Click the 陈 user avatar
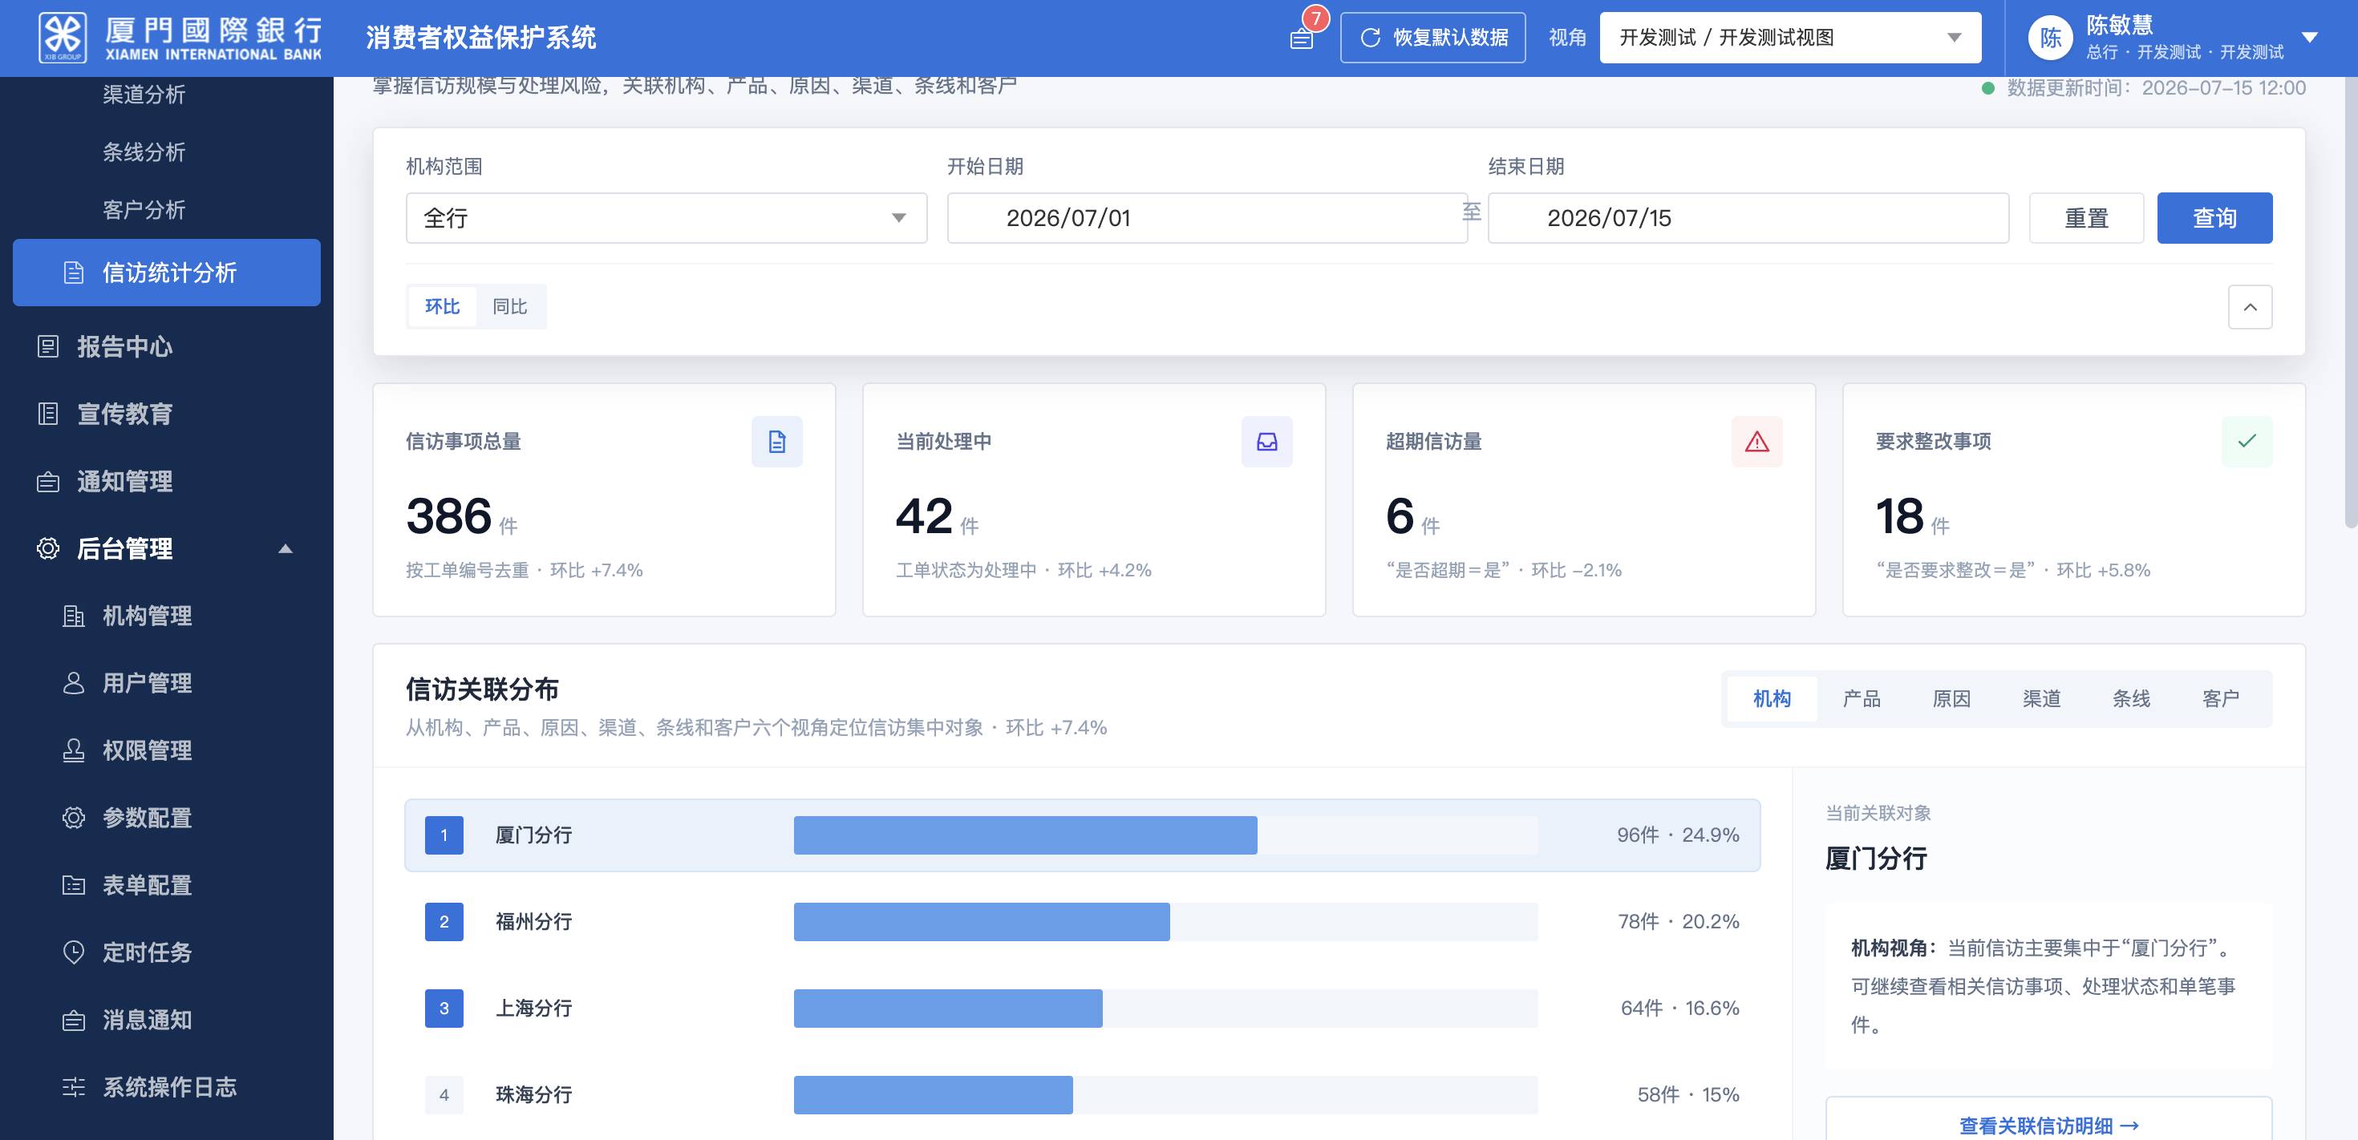The width and height of the screenshot is (2358, 1140). 2051,38
